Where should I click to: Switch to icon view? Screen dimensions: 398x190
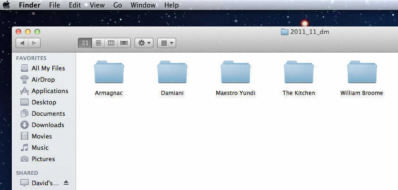point(85,43)
